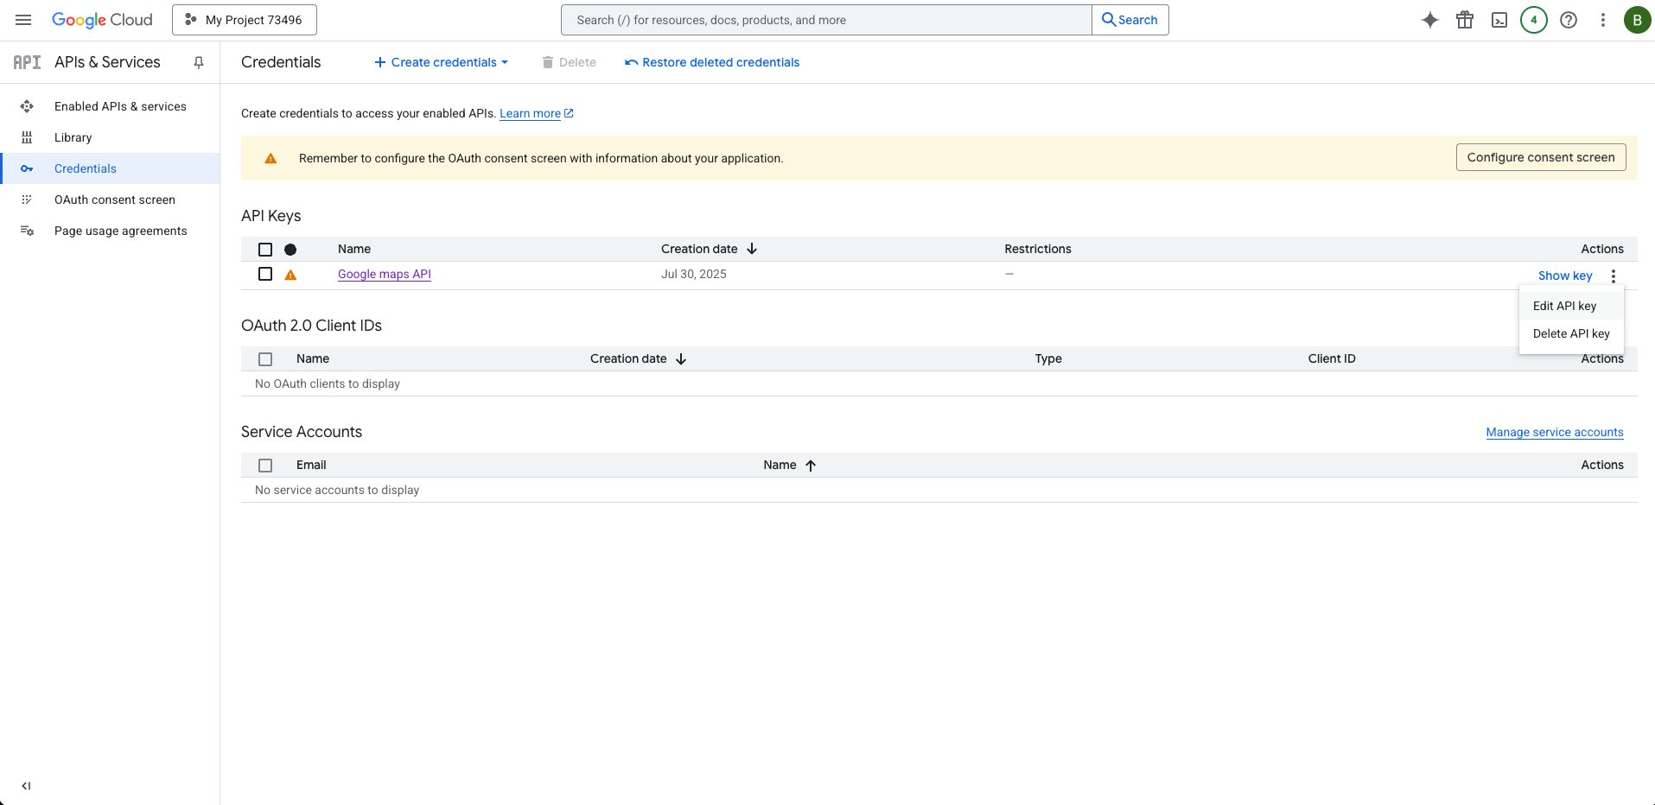
Task: Focus the resources search input field
Action: pos(825,20)
